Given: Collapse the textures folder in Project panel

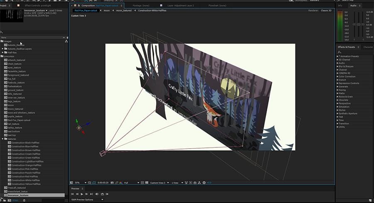Looking at the screenshot, I should [2, 139].
